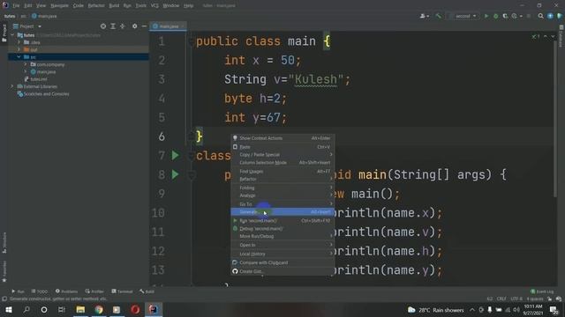Image resolution: width=565 pixels, height=317 pixels.
Task: Open the Build tool window button
Action: coord(147,291)
